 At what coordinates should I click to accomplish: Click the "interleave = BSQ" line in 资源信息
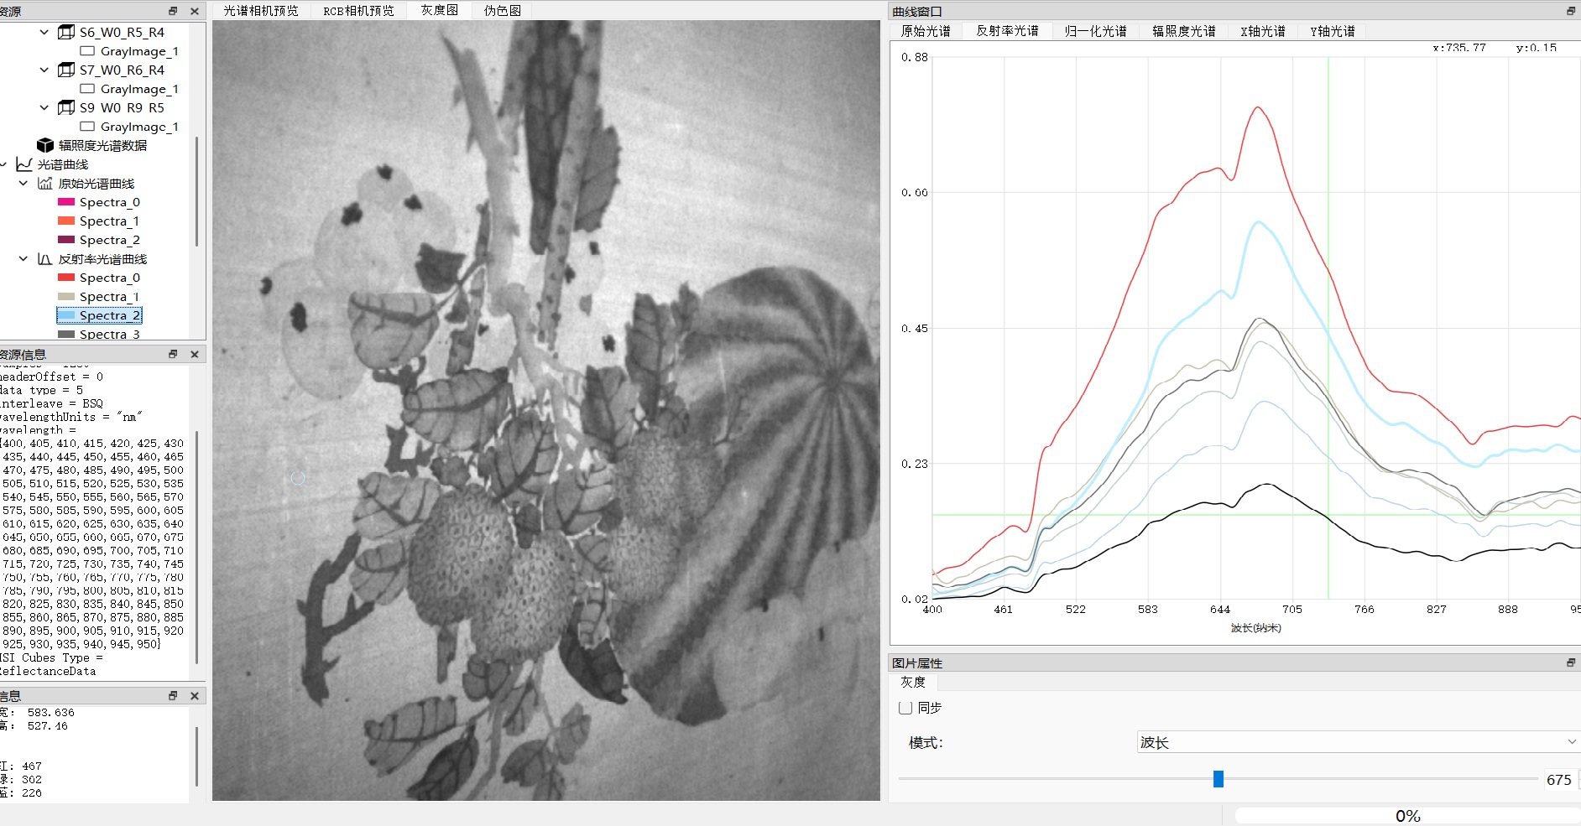pyautogui.click(x=51, y=403)
